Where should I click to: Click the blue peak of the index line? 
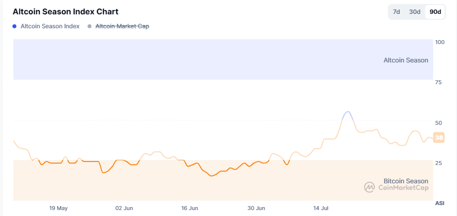click(x=347, y=112)
